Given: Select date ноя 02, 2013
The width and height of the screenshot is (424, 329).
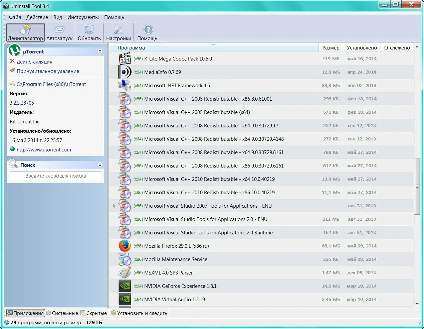Looking at the screenshot, I should point(362,86).
